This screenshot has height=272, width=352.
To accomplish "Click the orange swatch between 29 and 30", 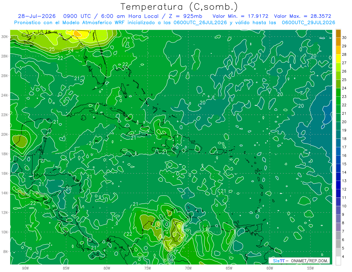I will pos(339,42).
